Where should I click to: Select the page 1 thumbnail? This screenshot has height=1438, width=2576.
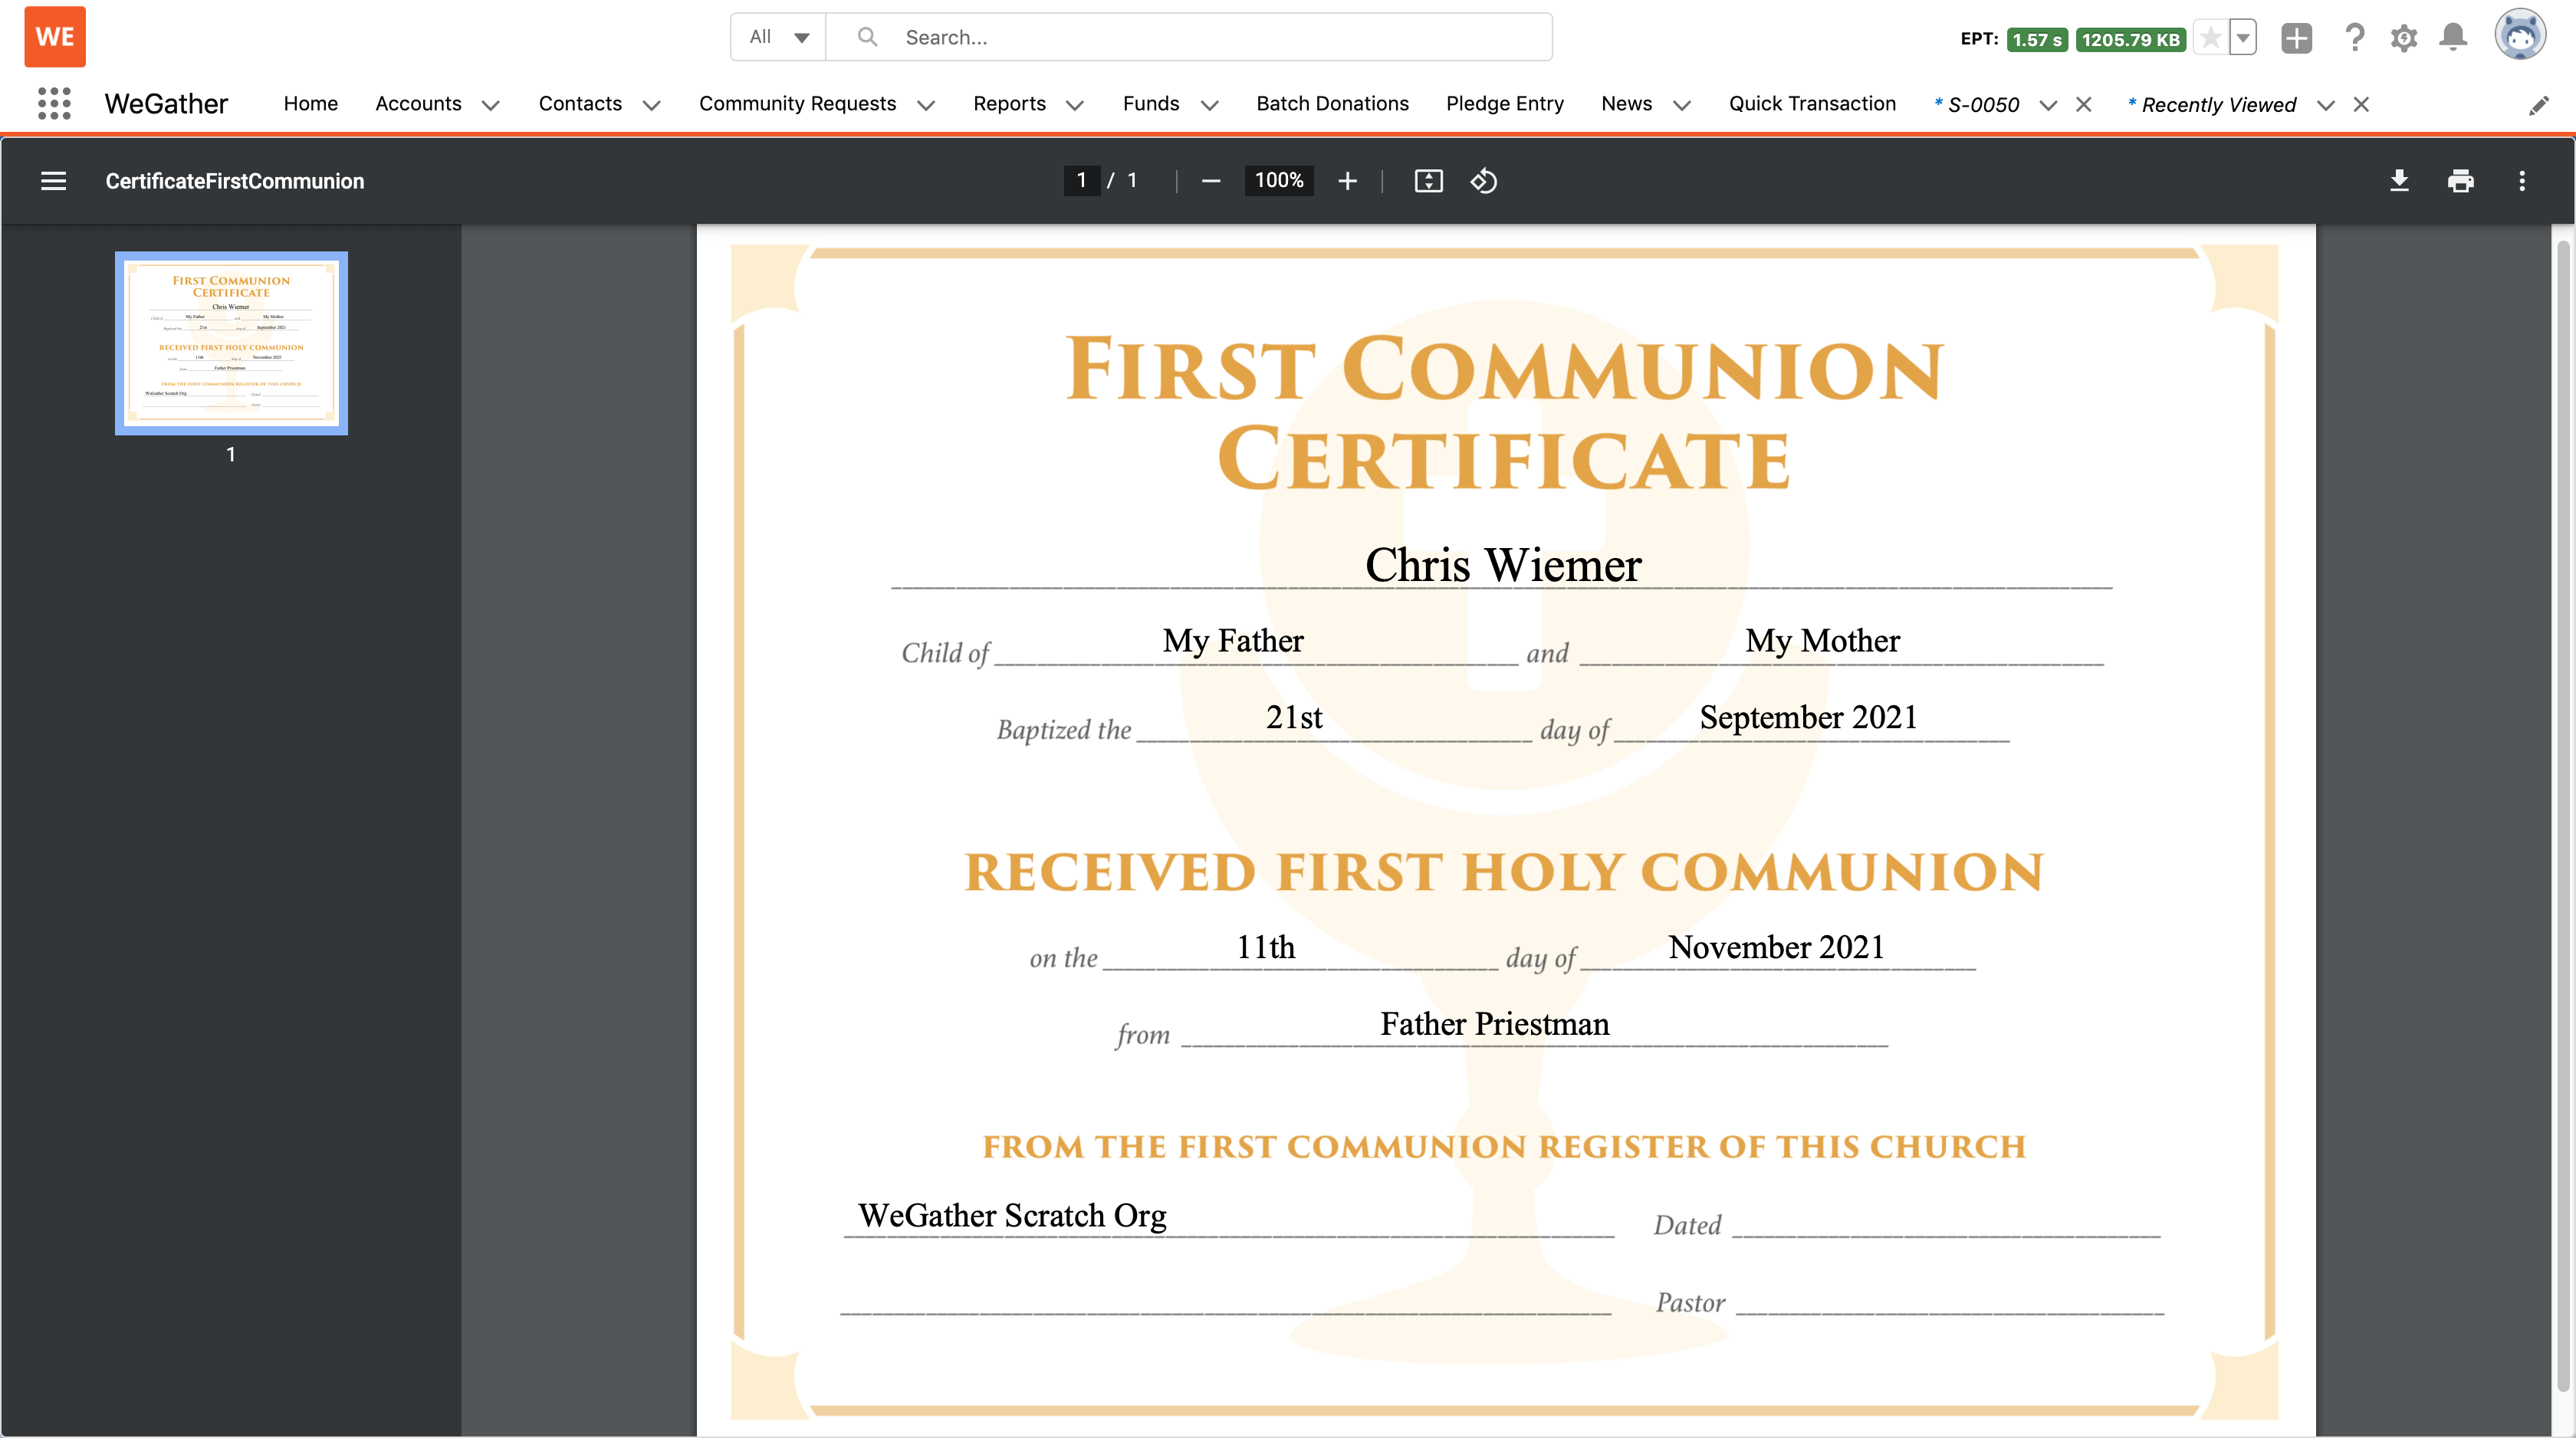(x=231, y=342)
